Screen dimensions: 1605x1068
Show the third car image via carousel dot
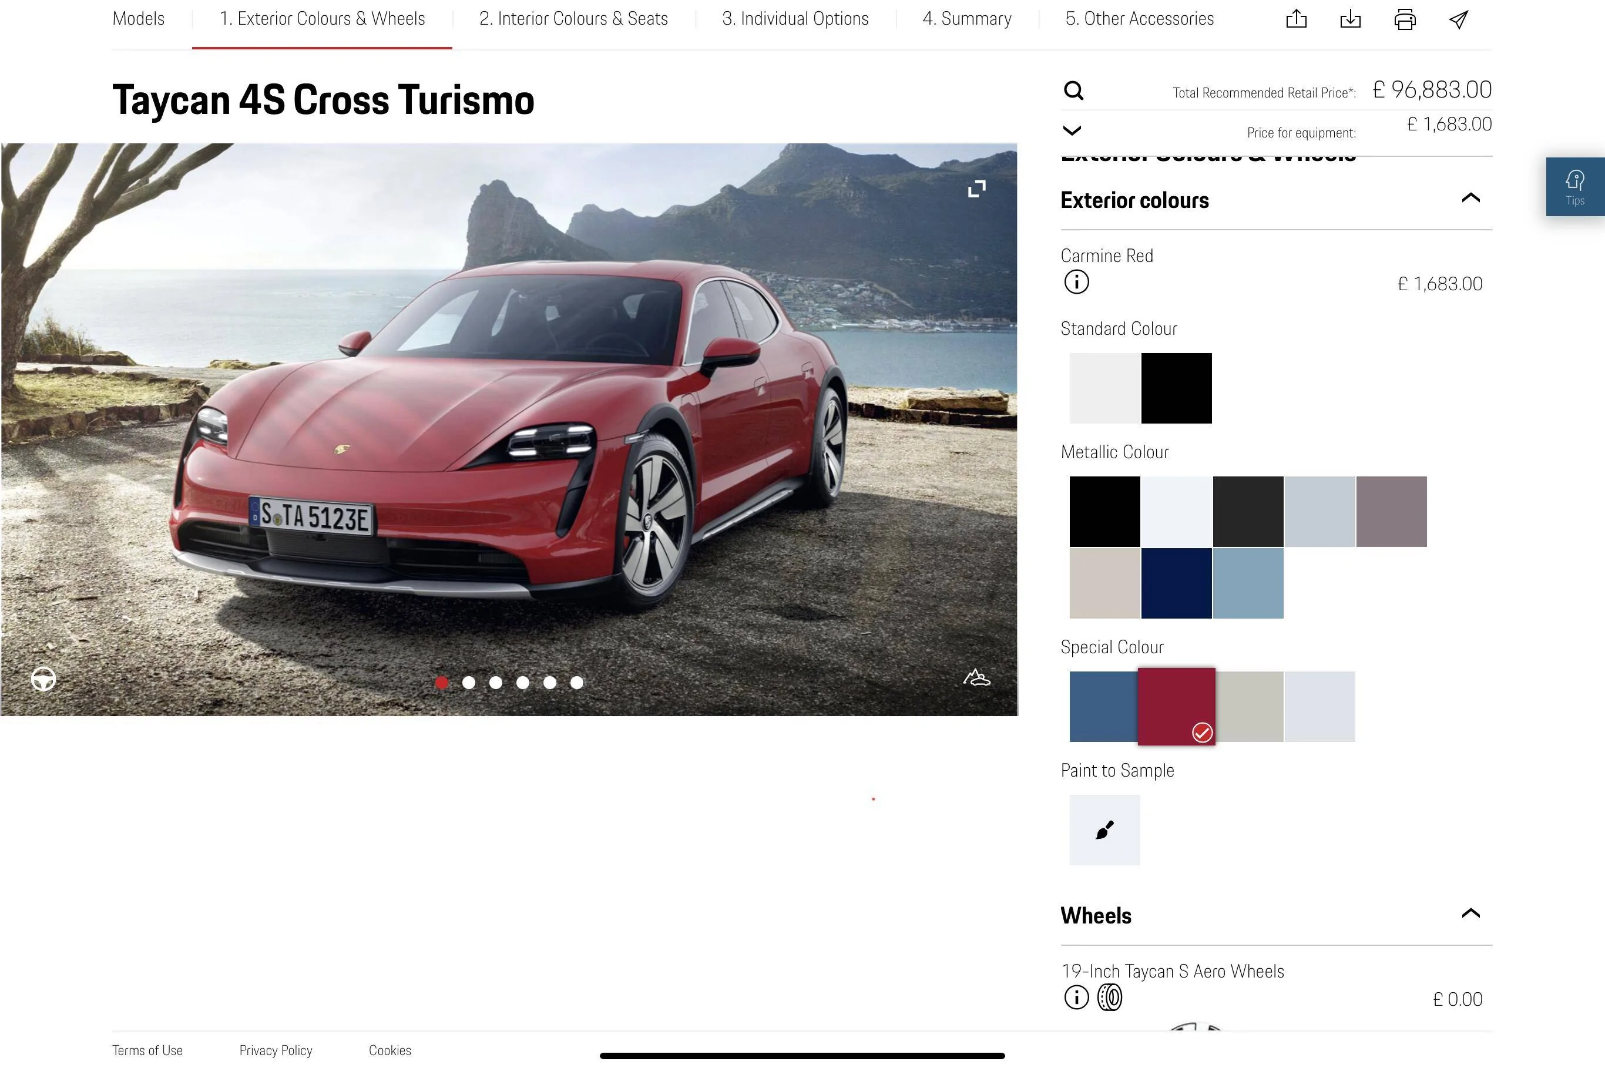click(496, 683)
